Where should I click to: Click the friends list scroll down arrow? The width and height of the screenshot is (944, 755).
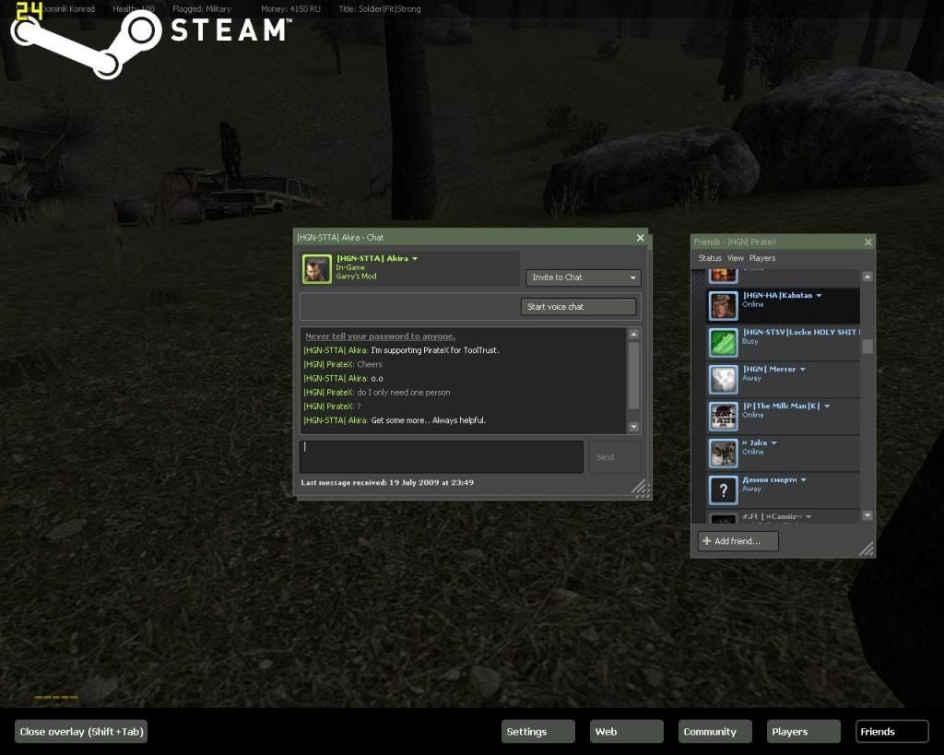click(x=867, y=515)
